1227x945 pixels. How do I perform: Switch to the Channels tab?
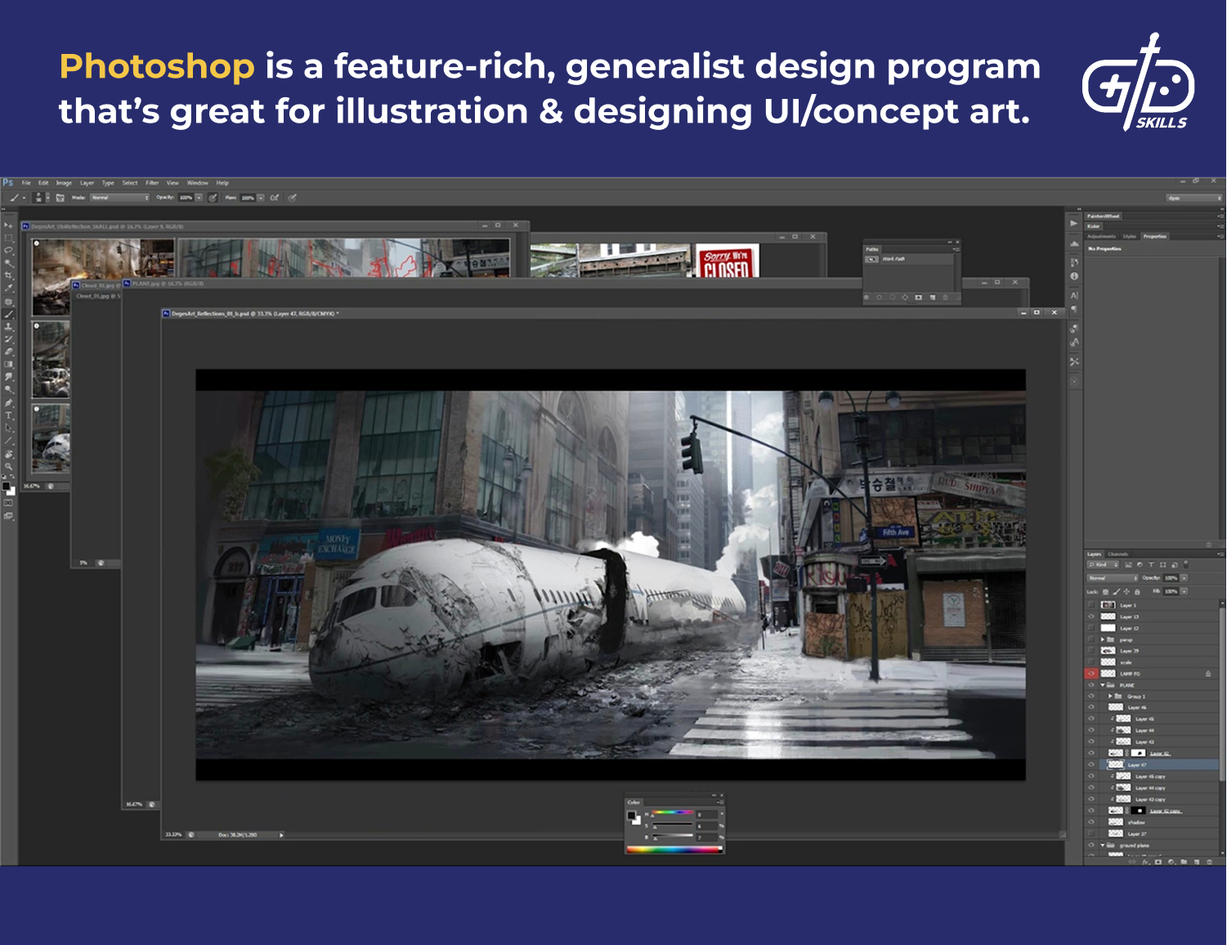pyautogui.click(x=1118, y=554)
